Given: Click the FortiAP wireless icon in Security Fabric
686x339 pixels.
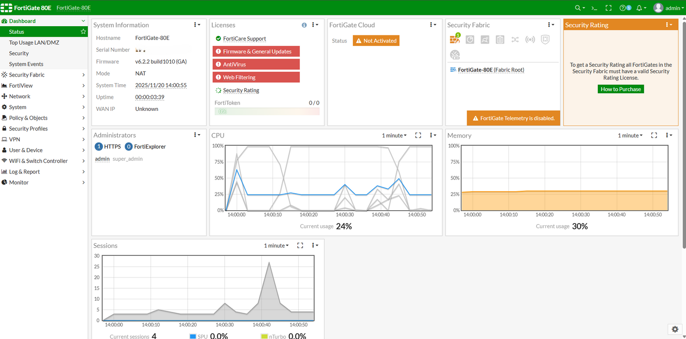Looking at the screenshot, I should (x=530, y=40).
